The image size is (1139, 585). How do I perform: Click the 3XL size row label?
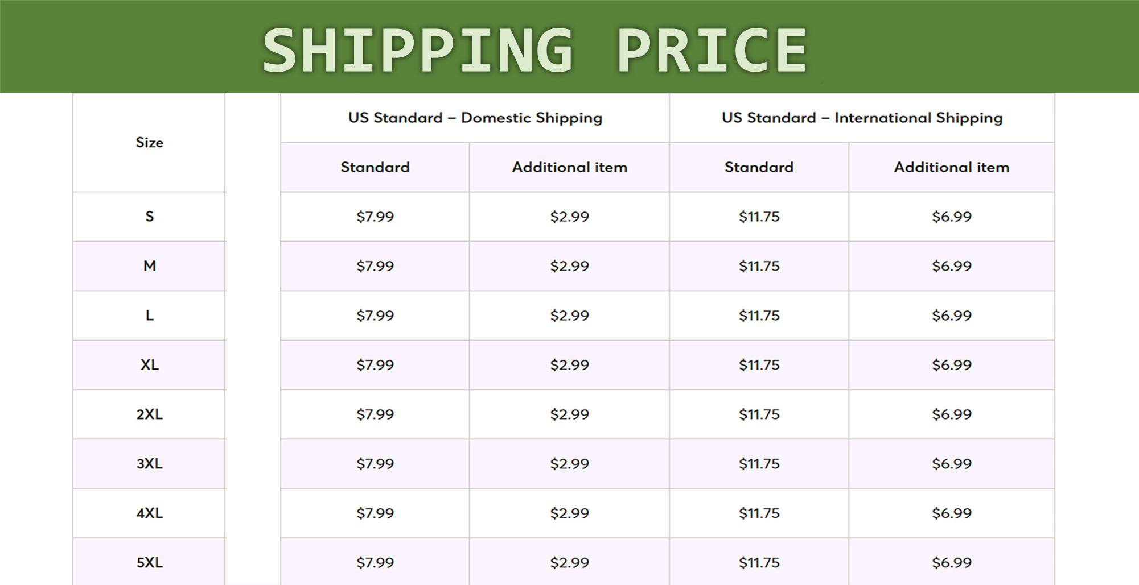click(150, 464)
